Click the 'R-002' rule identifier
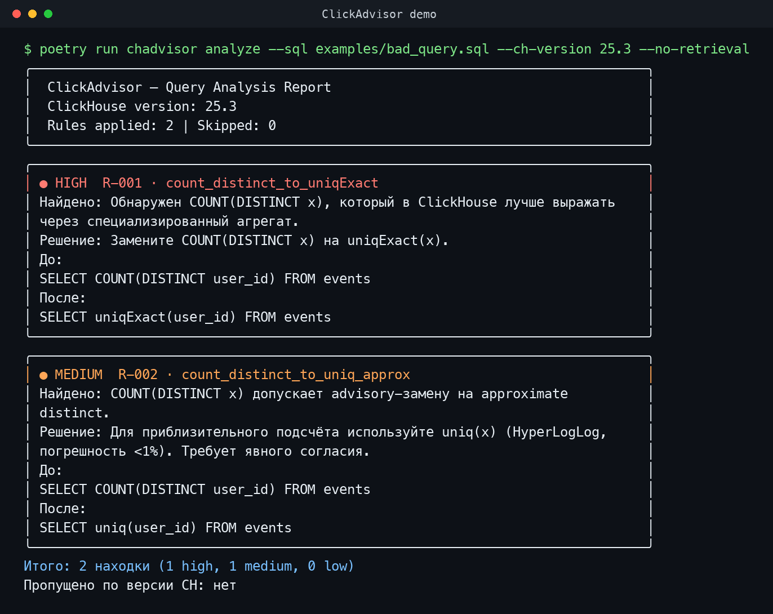 click(138, 375)
